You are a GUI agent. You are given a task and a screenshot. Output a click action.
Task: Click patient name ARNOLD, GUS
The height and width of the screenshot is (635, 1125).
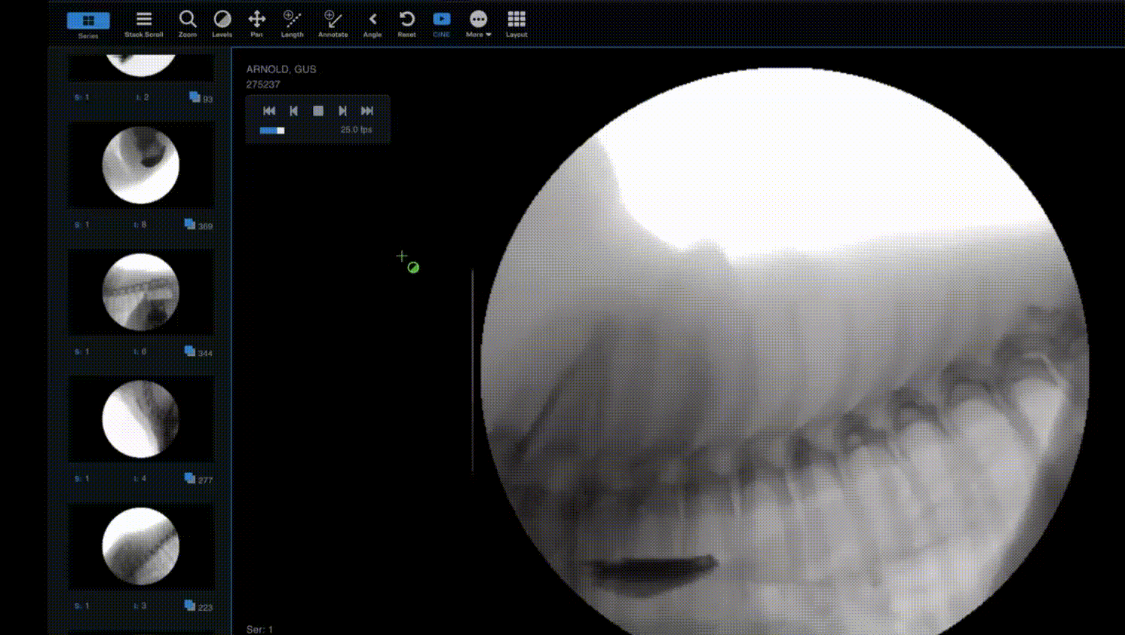tap(281, 69)
